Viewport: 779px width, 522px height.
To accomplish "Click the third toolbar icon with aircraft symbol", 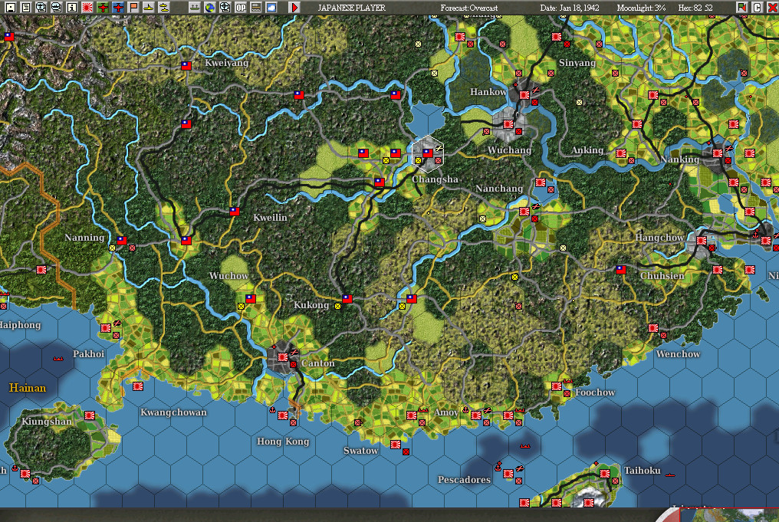I will (x=41, y=8).
